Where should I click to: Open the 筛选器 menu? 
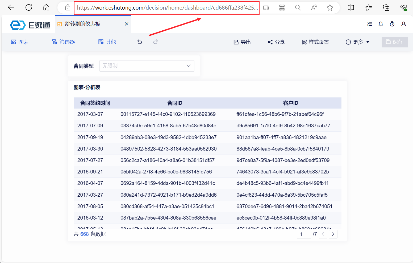(x=63, y=42)
